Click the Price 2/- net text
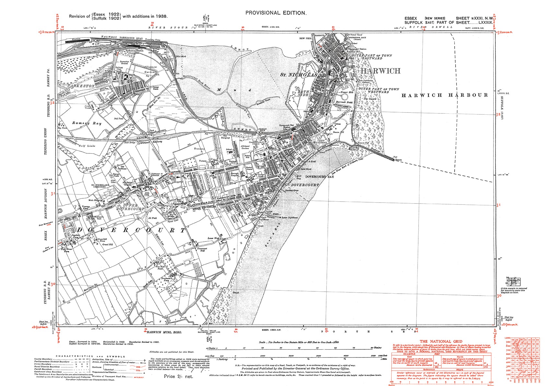The image size is (546, 386). coord(178,376)
